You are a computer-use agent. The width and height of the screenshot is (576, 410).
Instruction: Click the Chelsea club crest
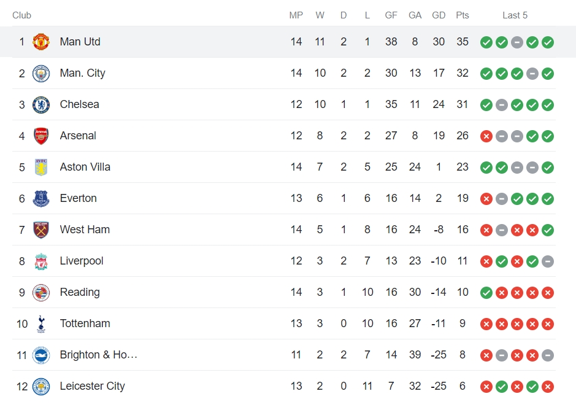(41, 104)
